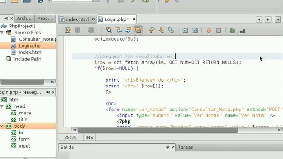
Task: Click the Last Edit location icon
Action: [x=68, y=30]
